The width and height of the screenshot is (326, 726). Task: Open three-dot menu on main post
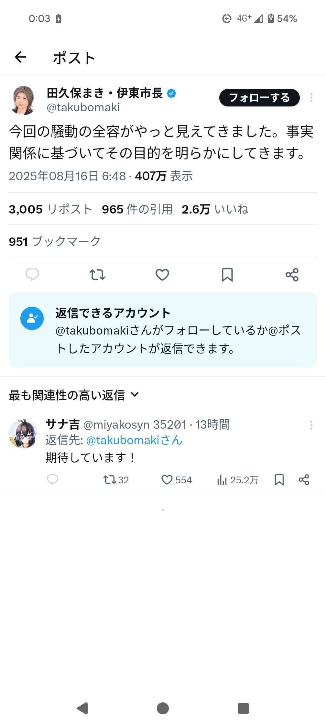coord(311,98)
